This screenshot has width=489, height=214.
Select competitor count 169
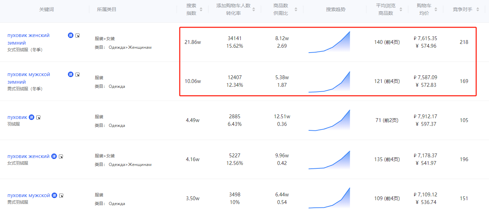click(464, 81)
